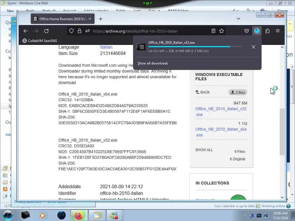Download Office_HB_2010_Italian_x64.exe link
Viewport: 295px width, 221px height.
[x=221, y=132]
